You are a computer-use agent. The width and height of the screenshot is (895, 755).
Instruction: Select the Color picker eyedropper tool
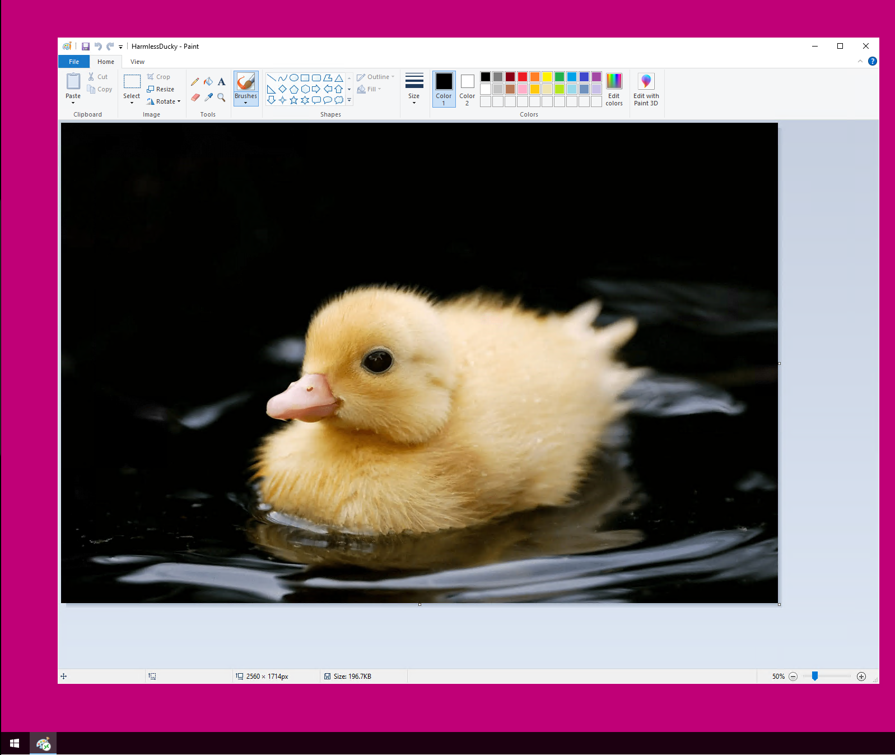(x=208, y=98)
